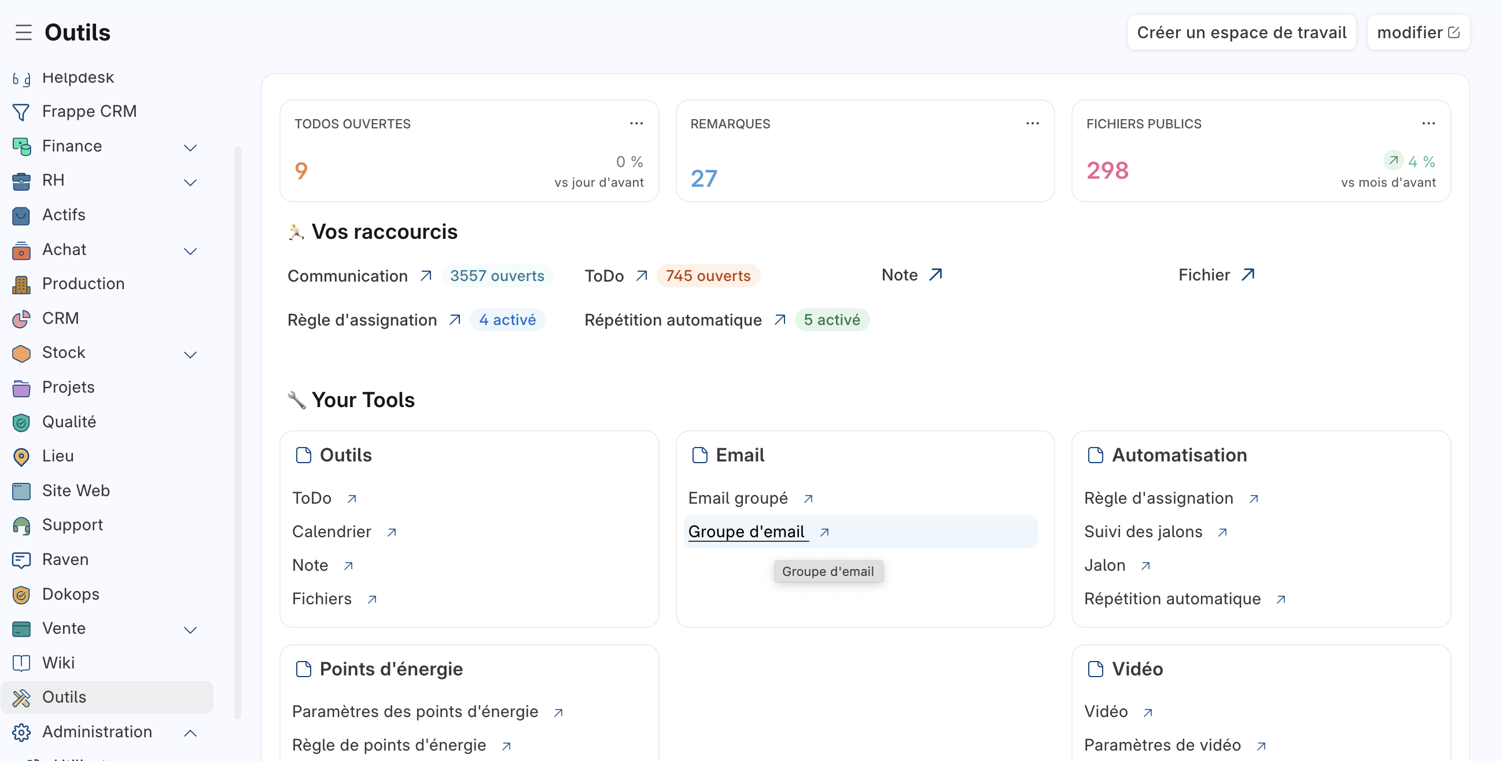Image resolution: width=1503 pixels, height=761 pixels.
Task: Select the Qualité shield icon
Action: 21,422
